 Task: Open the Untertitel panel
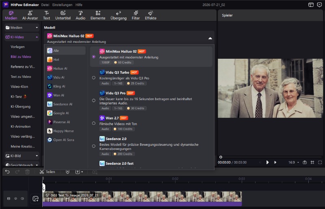pos(63,15)
